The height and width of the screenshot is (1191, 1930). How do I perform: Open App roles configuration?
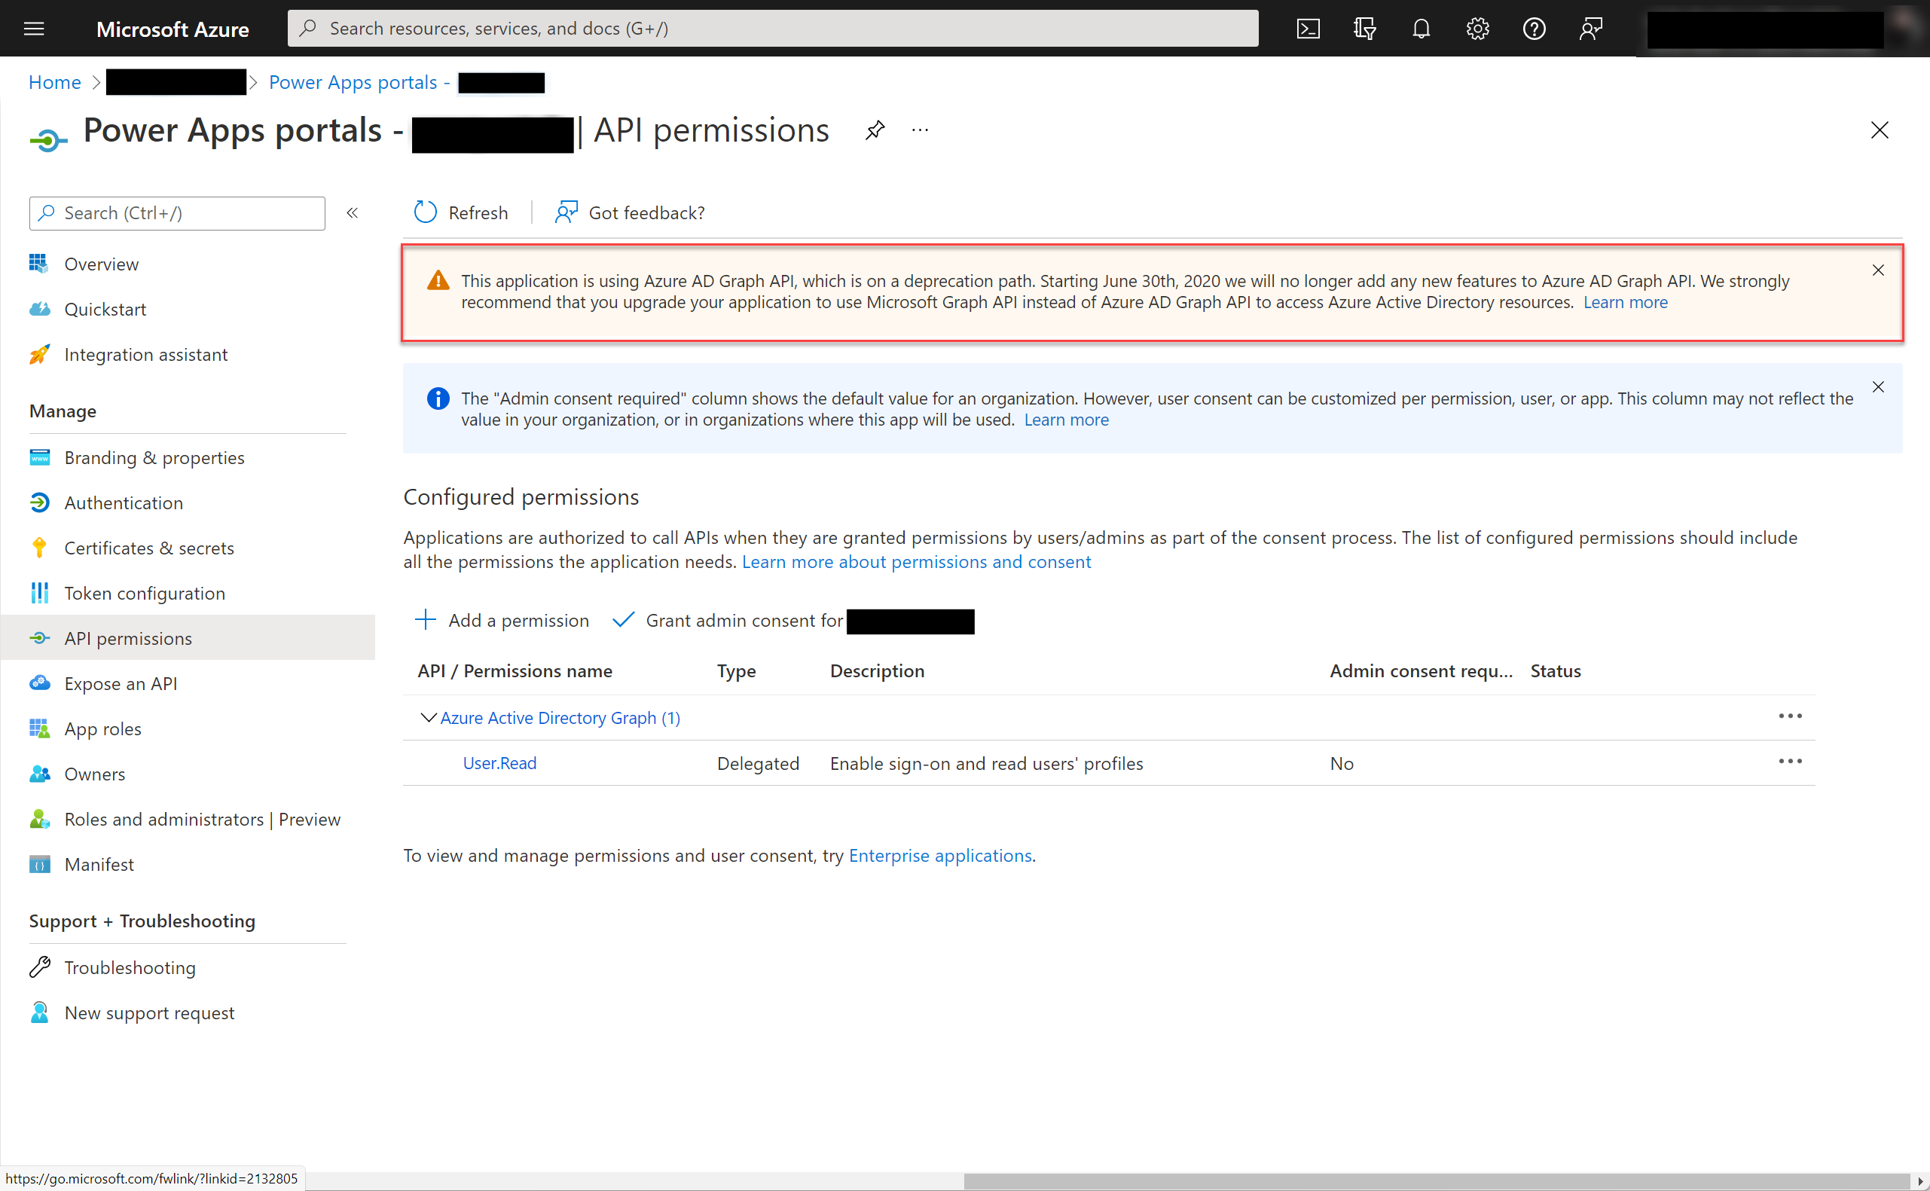pyautogui.click(x=103, y=728)
